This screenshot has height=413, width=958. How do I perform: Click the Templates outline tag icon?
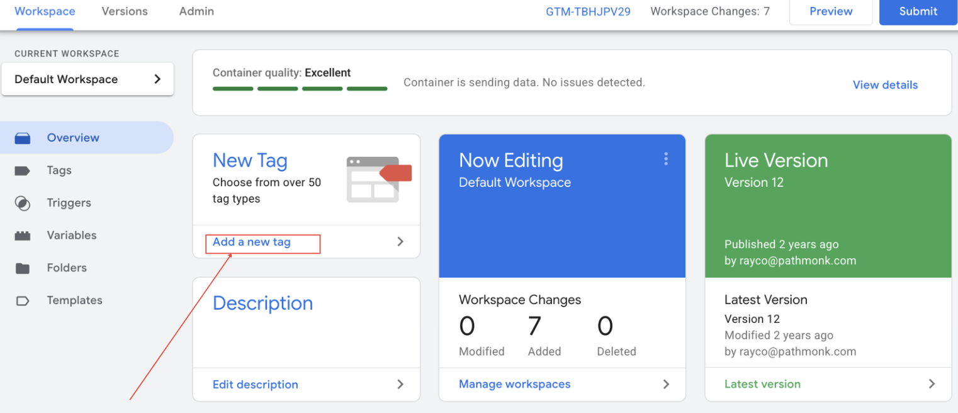pos(23,301)
